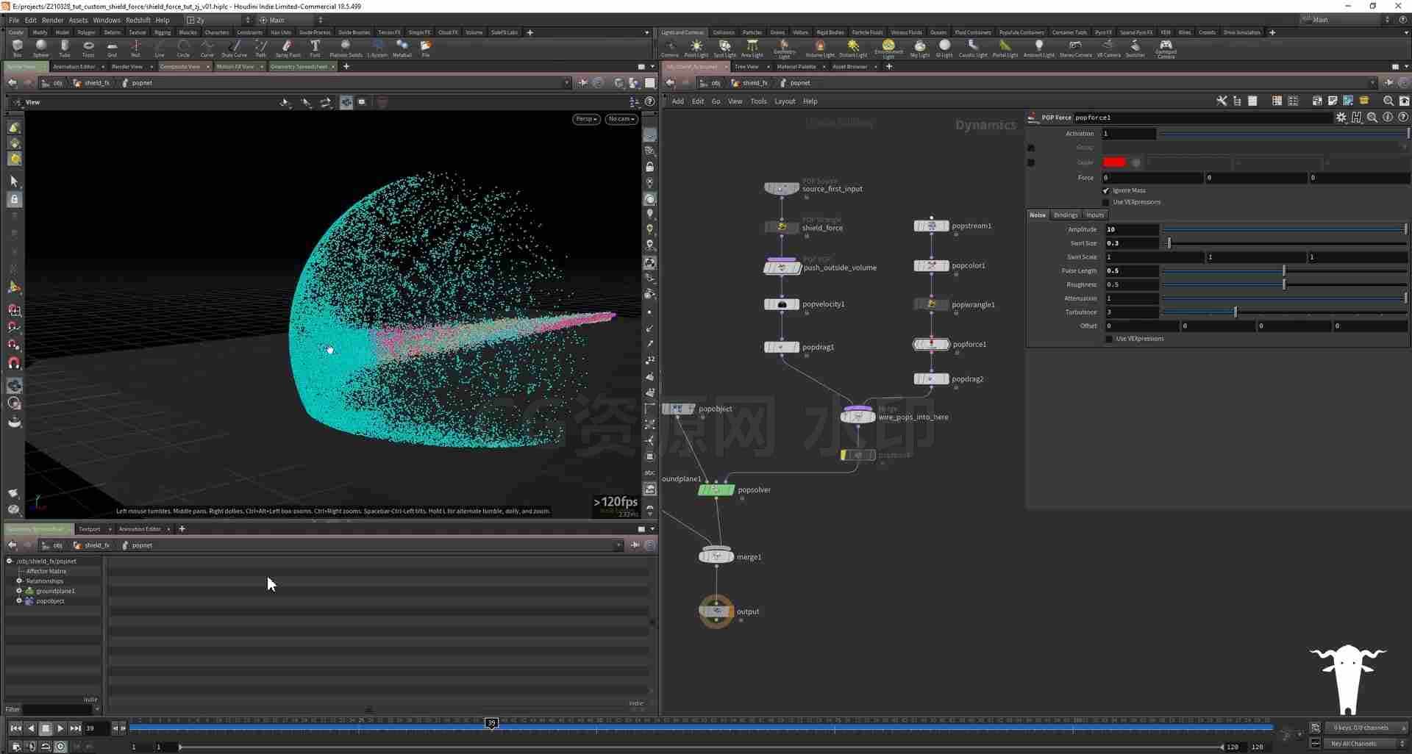
Task: Add a Point Light from shelf
Action: [696, 49]
